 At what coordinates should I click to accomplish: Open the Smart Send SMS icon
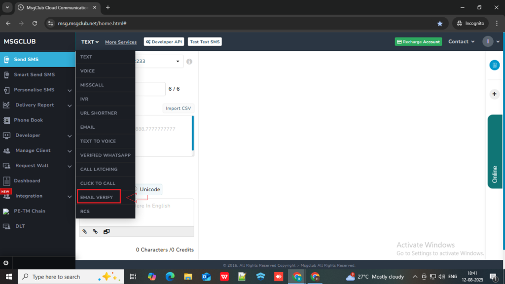point(6,75)
